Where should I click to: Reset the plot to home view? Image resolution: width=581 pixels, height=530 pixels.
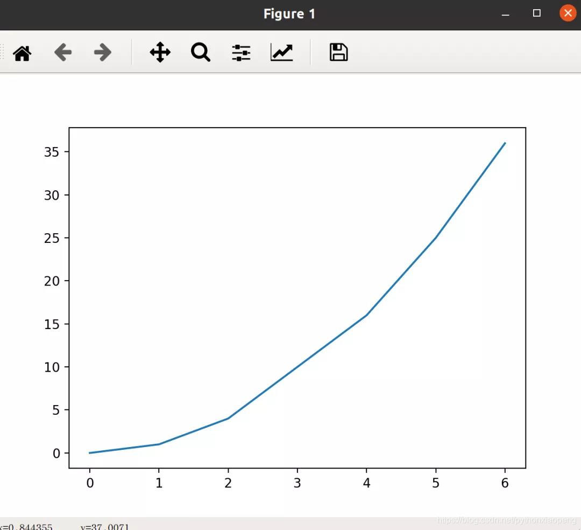22,53
